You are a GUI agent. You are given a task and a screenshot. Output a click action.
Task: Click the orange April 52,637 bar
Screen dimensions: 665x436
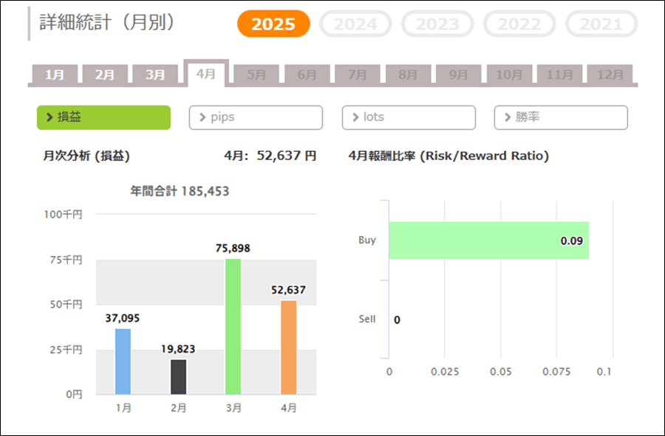point(288,347)
